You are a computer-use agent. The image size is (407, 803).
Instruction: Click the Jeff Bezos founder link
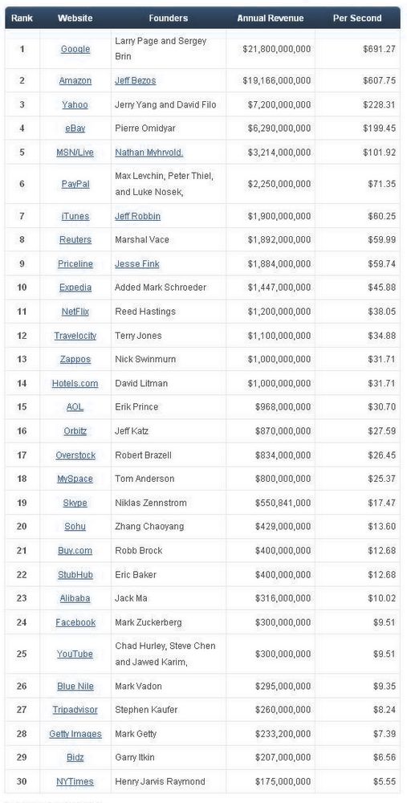(135, 80)
